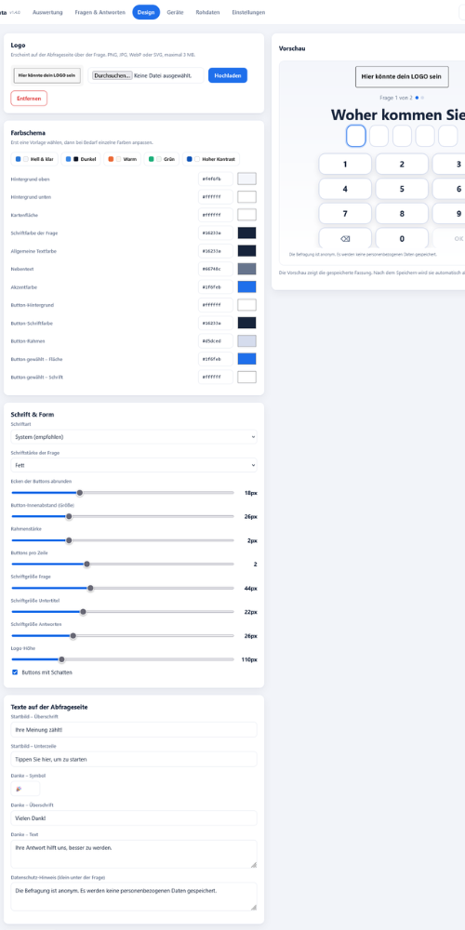This screenshot has height=930, width=465.
Task: Open the Nebentext color swatch
Action: (x=246, y=270)
